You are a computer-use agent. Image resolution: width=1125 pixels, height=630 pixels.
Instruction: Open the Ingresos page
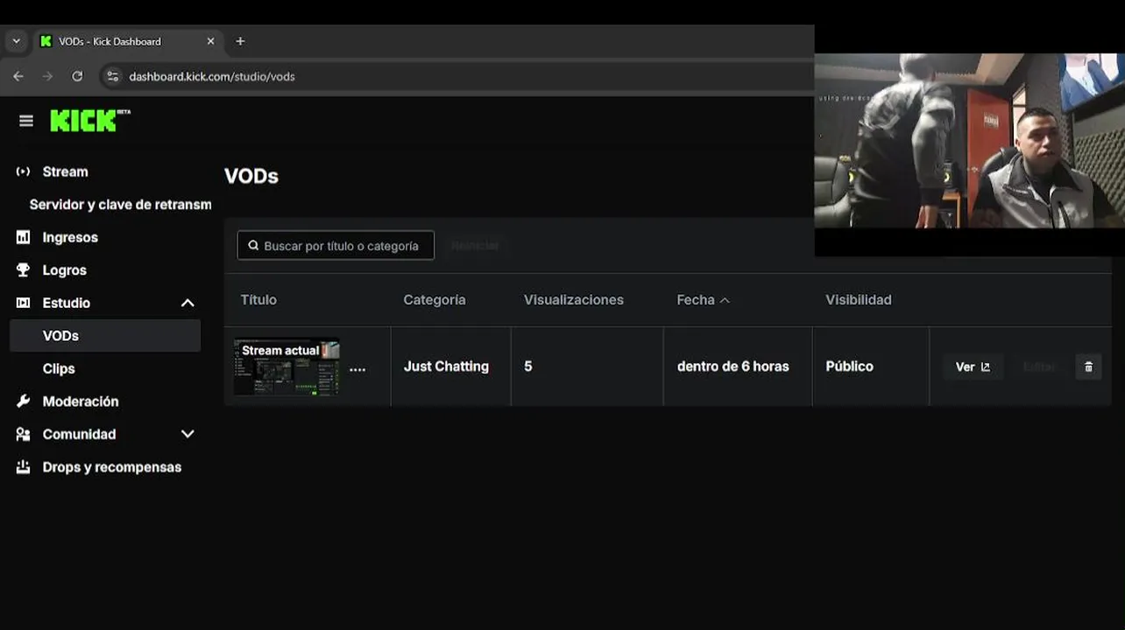coord(70,237)
